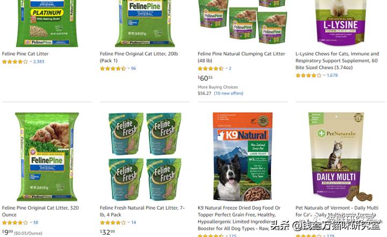Click the L-Lysine chews product image
The height and width of the screenshot is (237, 387).
tap(341, 23)
